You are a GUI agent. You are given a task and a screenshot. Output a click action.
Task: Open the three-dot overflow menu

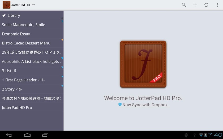click(x=217, y=5)
